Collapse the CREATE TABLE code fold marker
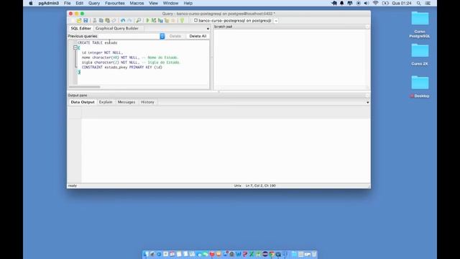This screenshot has height=259, width=460. click(75, 47)
